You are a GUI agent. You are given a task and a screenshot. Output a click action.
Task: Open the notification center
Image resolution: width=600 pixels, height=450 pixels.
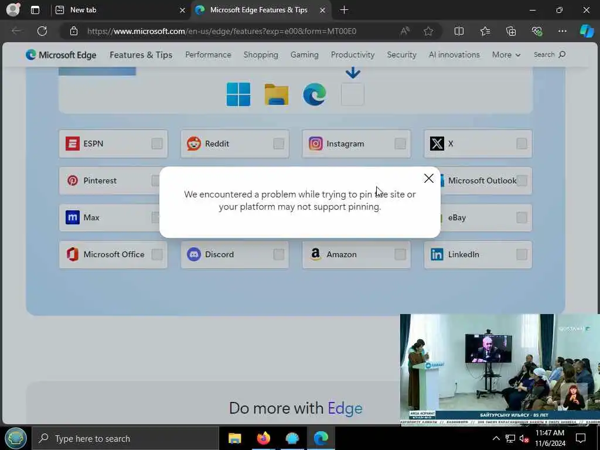[x=581, y=438]
